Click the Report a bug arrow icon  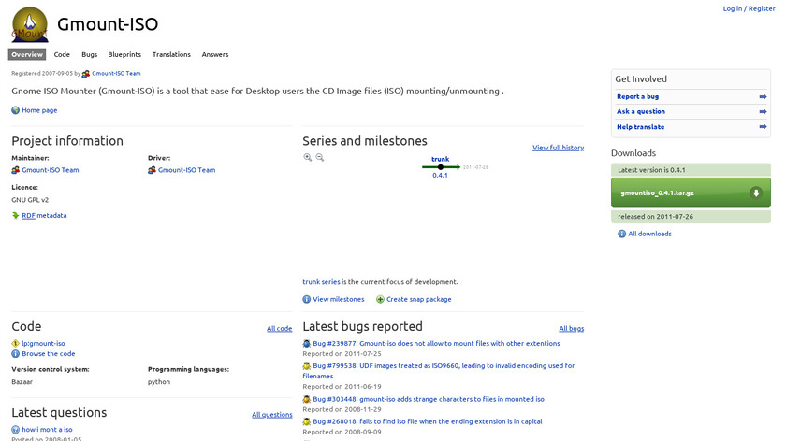(x=763, y=96)
